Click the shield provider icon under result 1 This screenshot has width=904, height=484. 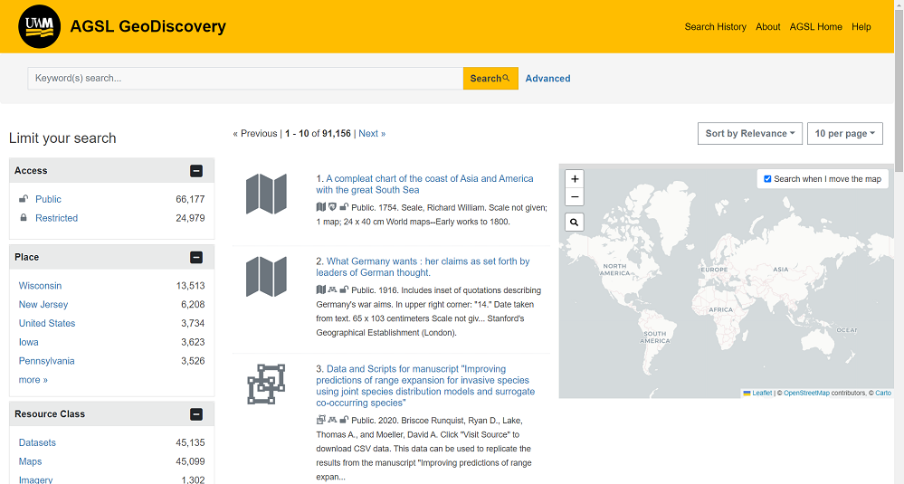point(332,207)
